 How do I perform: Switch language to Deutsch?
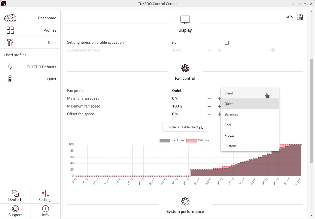pyautogui.click(x=15, y=196)
